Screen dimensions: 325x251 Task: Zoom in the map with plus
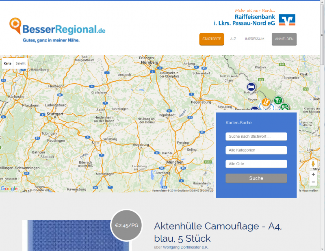click(313, 174)
